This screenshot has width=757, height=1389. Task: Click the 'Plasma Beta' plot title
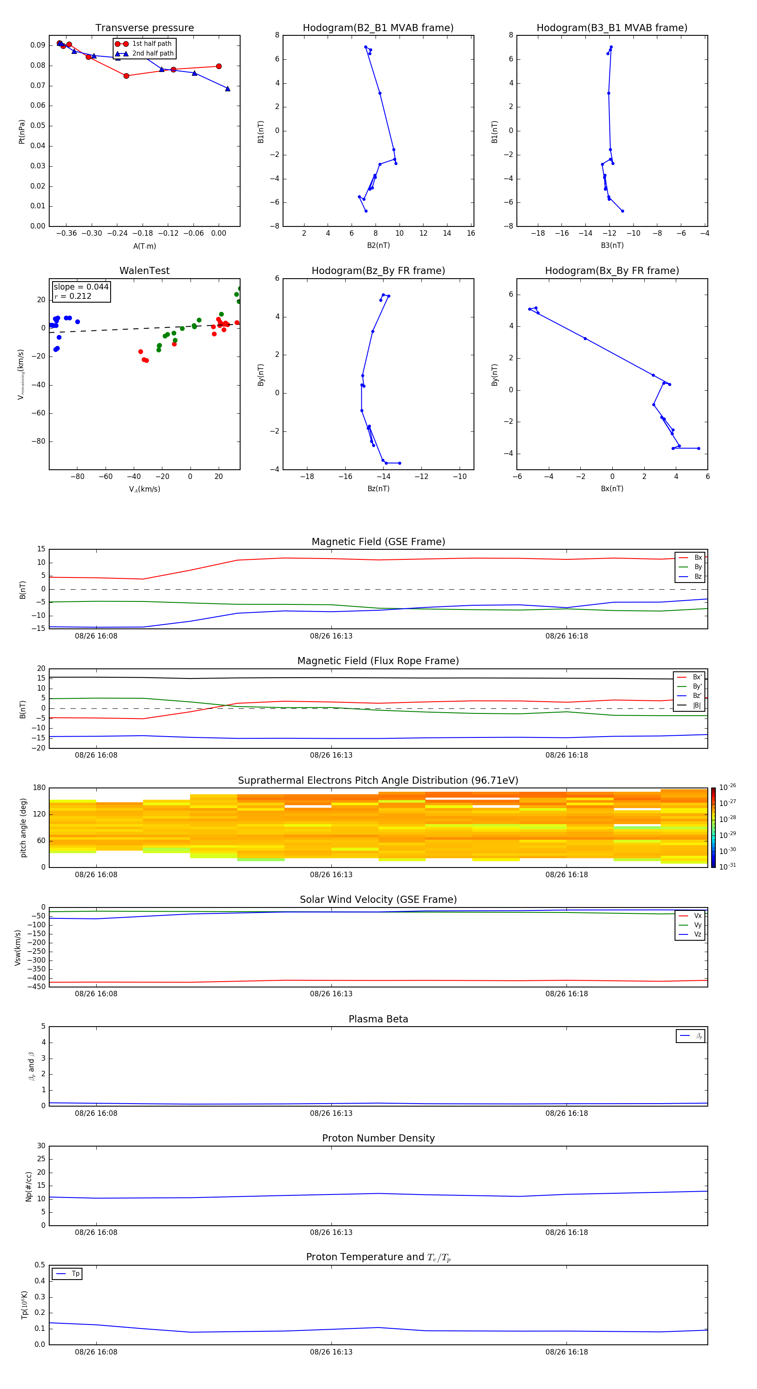click(378, 1019)
